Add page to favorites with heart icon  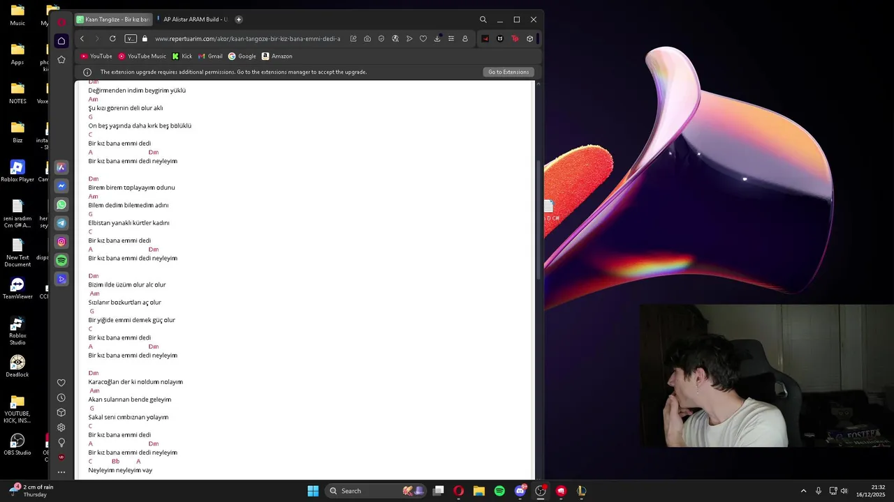point(423,39)
